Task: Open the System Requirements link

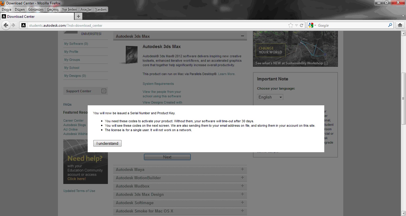Action: coord(158,84)
